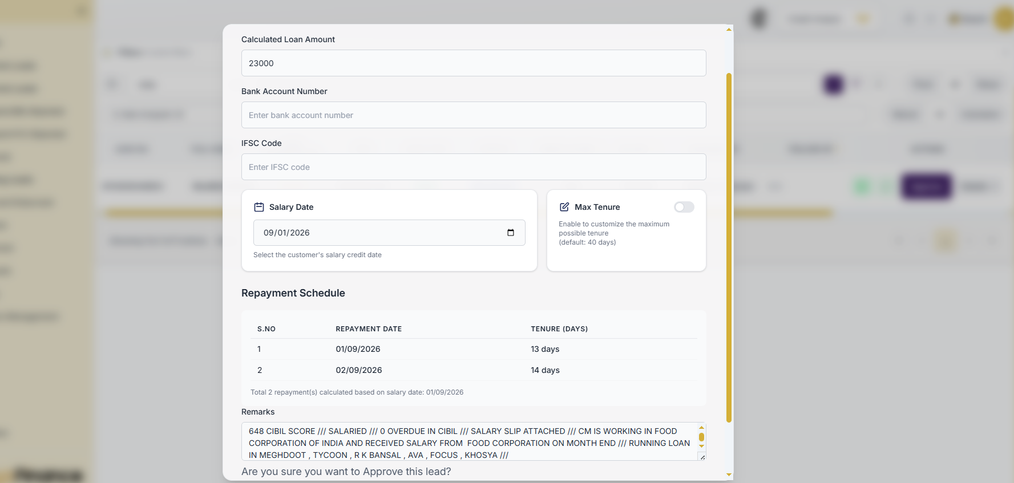Click the Remarks scrollbar down arrow
Screen dimensions: 1014x483
[x=701, y=447]
